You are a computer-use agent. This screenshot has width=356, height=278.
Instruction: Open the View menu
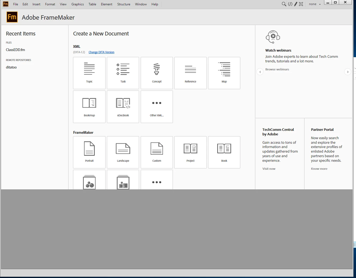(x=63, y=4)
